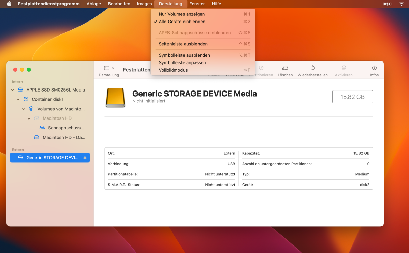Image resolution: width=409 pixels, height=253 pixels.
Task: Click APFS-Schnappschüsse einblenden entry
Action: (x=203, y=33)
